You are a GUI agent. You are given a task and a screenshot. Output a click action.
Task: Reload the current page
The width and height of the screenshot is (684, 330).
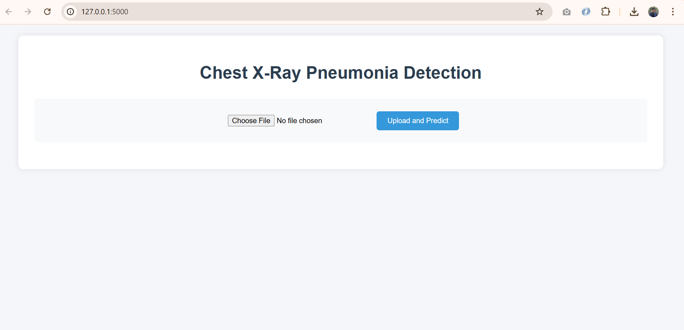pyautogui.click(x=47, y=12)
